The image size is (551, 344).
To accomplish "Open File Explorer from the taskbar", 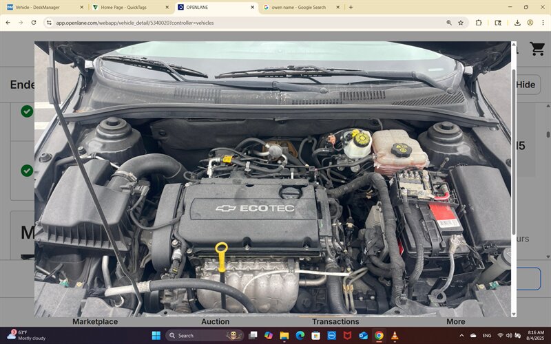I will (x=284, y=336).
